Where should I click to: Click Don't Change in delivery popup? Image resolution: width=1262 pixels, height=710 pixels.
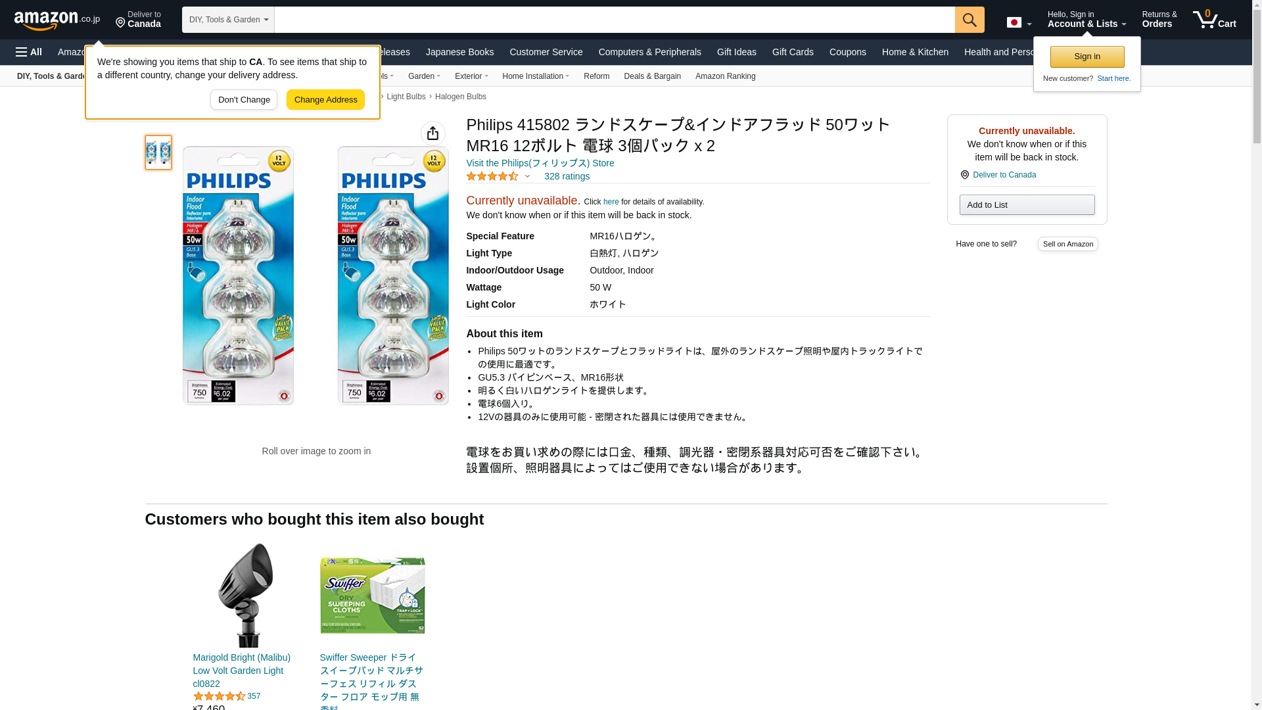click(244, 100)
